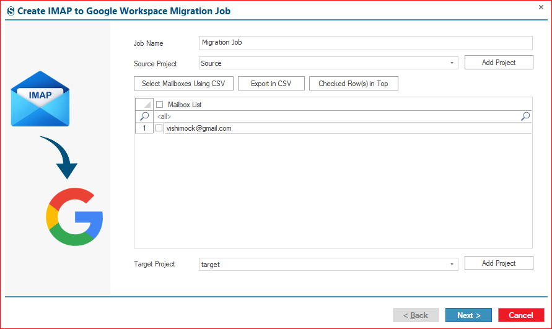
Task: Close the dialog with the X button
Action: (541, 7)
